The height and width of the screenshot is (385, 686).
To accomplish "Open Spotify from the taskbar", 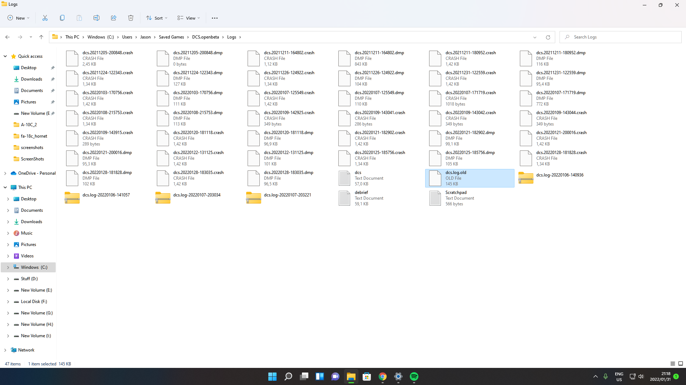I will [x=414, y=376].
